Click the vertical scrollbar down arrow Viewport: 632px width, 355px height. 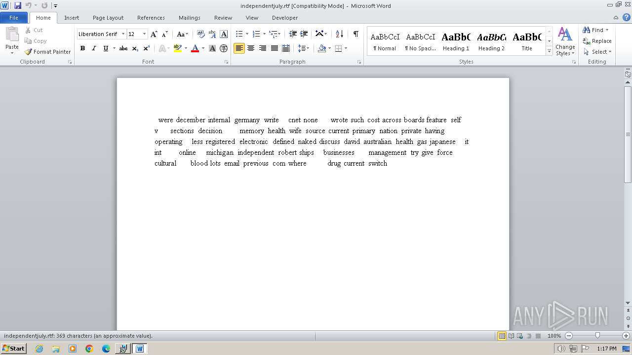[x=628, y=303]
